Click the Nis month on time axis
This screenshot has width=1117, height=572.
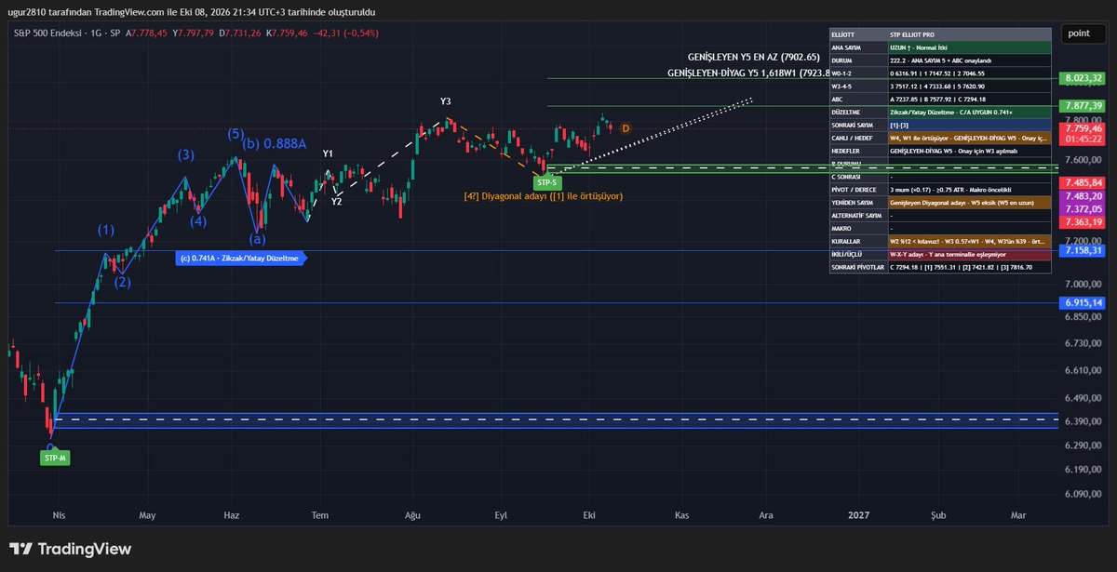point(60,514)
